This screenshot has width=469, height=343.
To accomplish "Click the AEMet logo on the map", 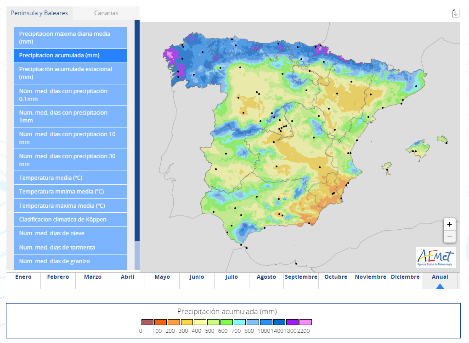I will click(435, 257).
